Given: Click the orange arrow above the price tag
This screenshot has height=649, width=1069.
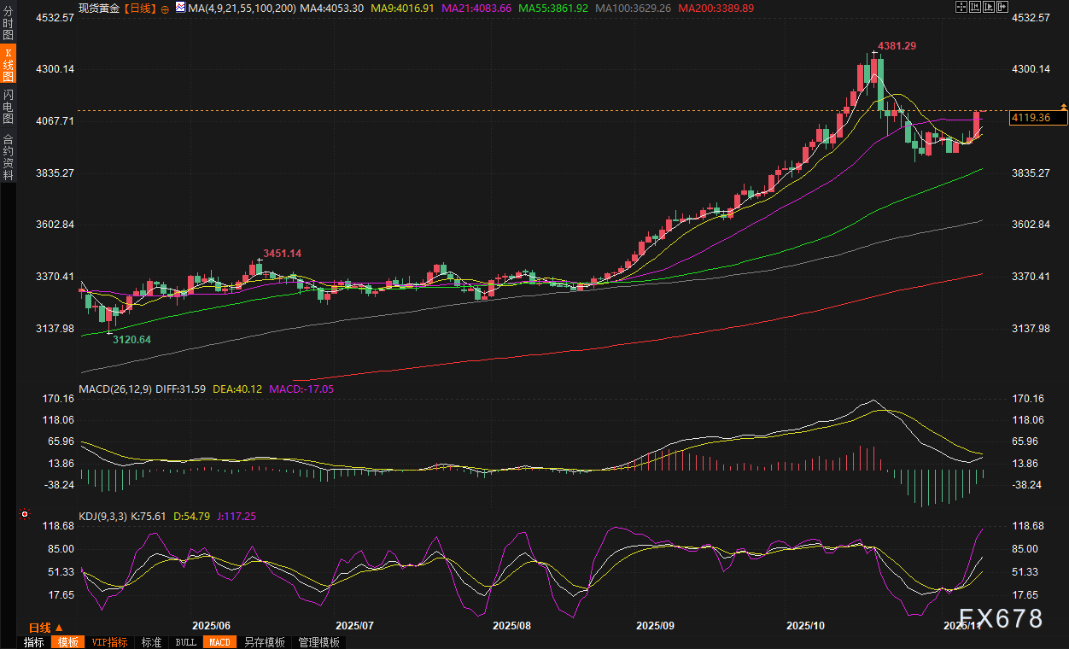Looking at the screenshot, I should point(1063,105).
